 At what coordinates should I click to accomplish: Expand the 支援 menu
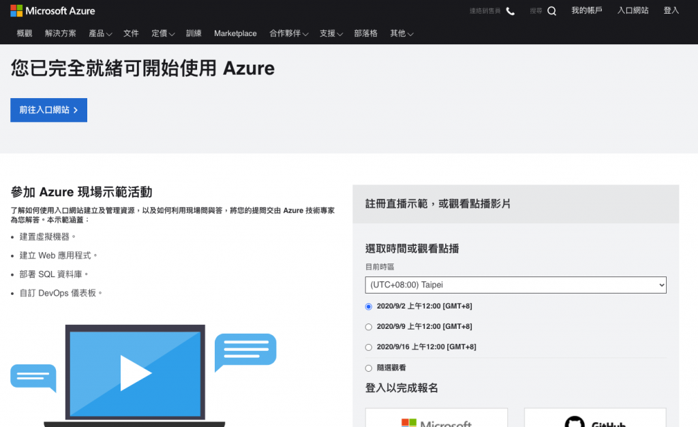pyautogui.click(x=331, y=33)
